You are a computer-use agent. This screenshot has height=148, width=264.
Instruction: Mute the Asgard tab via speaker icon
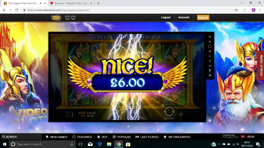[41, 3]
